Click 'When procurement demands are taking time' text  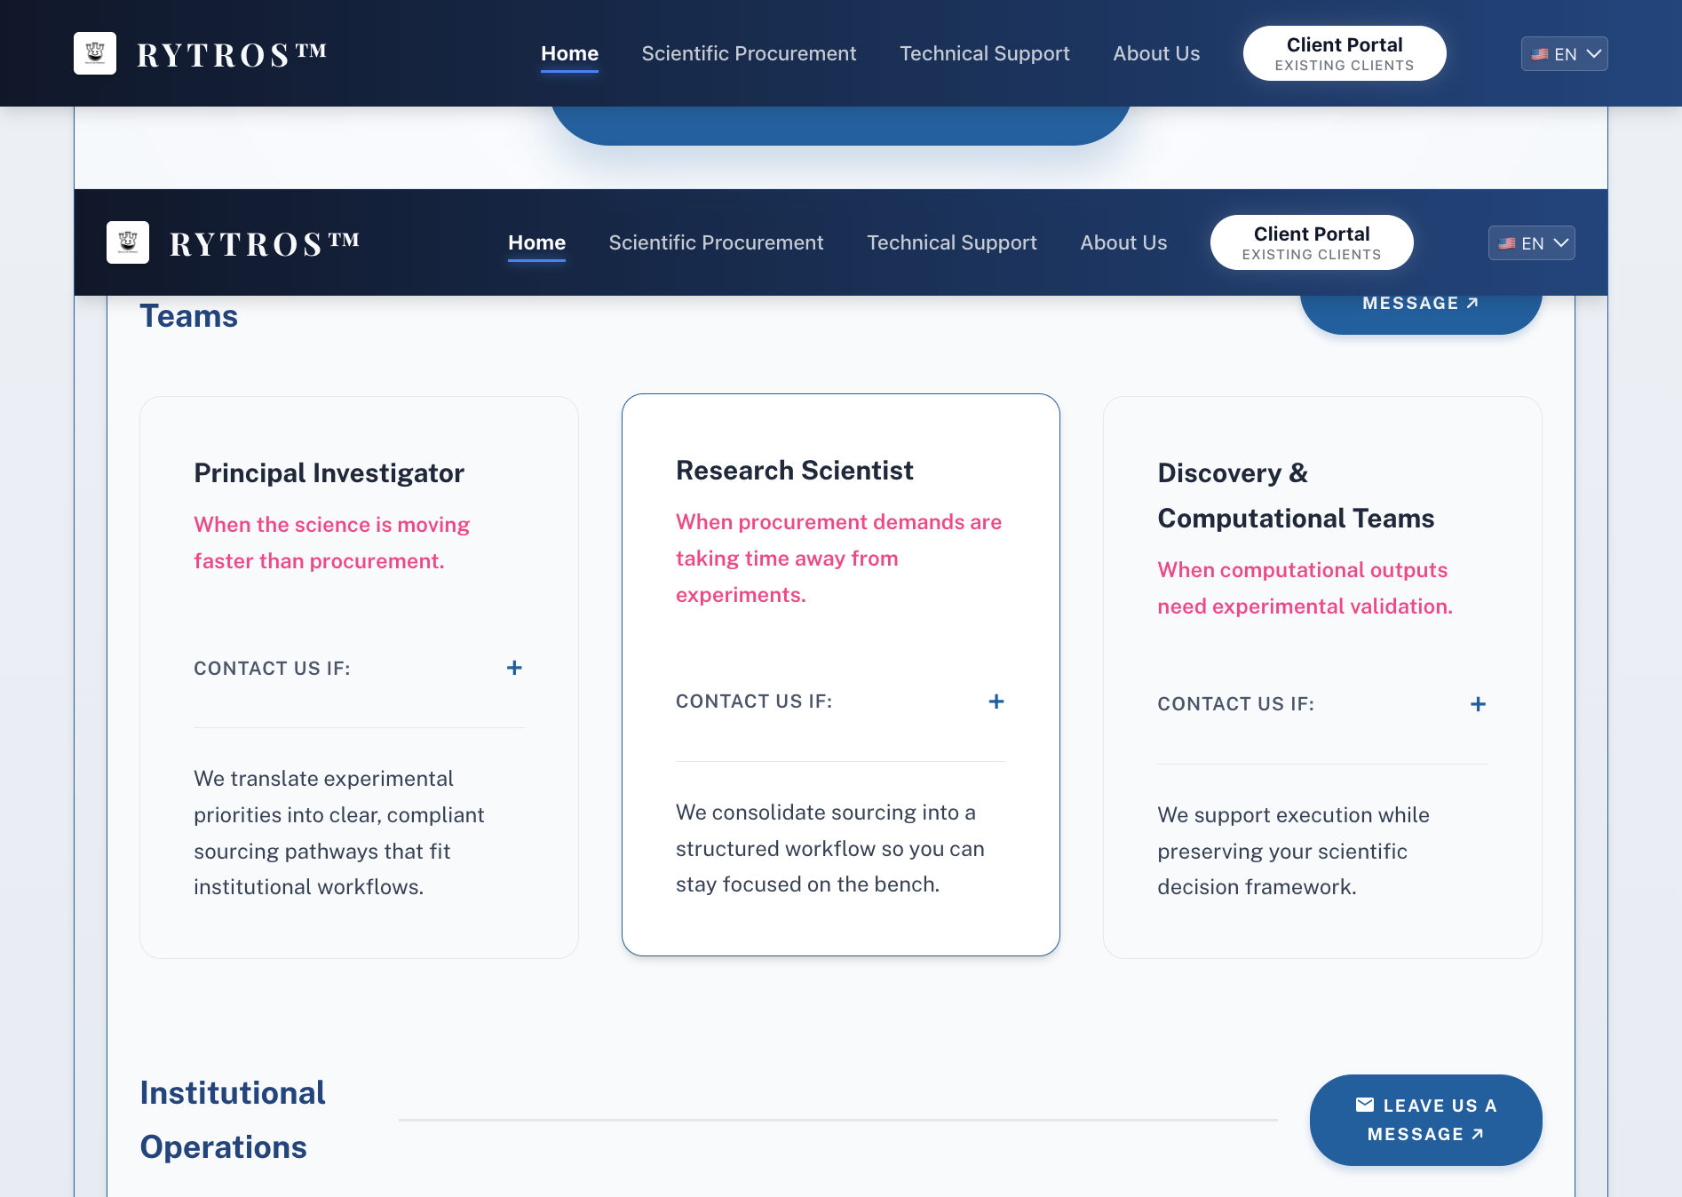click(x=838, y=559)
